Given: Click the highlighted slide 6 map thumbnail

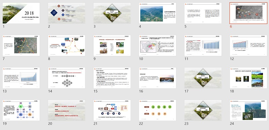Looking at the screenshot, I should coord(248,13).
